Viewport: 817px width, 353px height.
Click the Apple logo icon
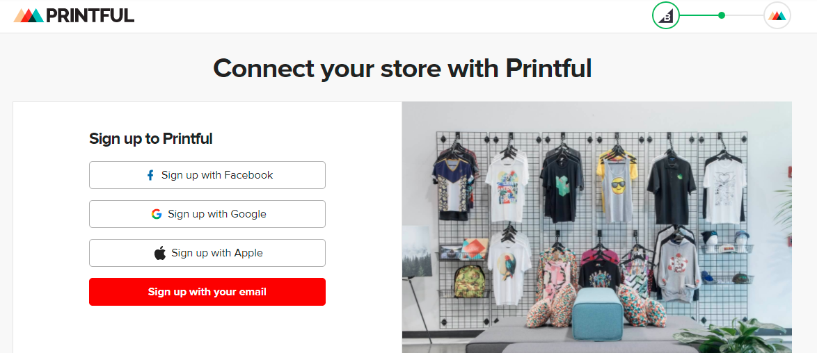(160, 253)
